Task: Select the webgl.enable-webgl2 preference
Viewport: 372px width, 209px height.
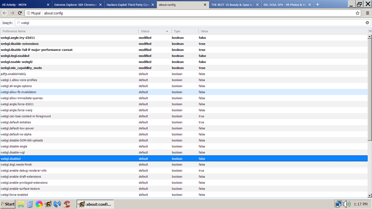Action: 184,62
